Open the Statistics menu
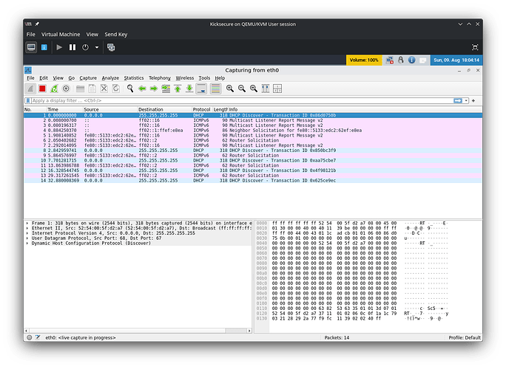The height and width of the screenshot is (369, 506). pos(134,78)
